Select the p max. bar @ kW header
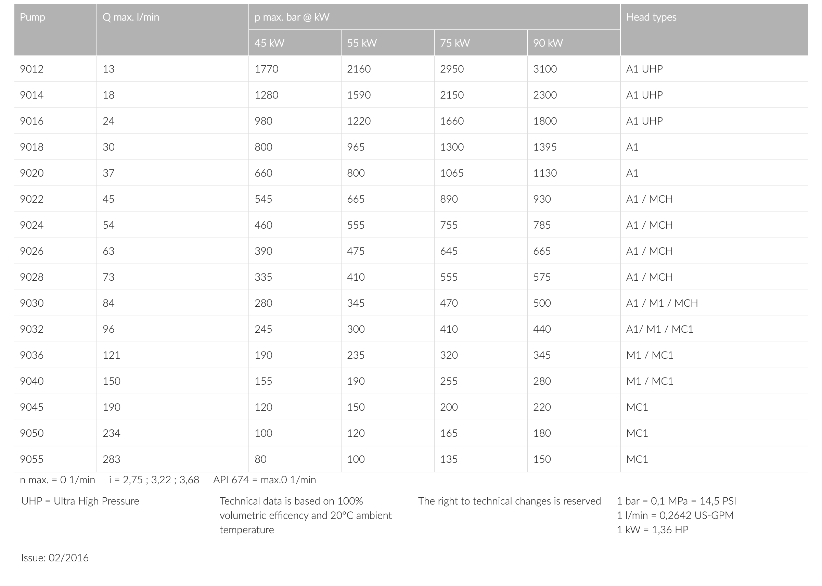 (x=292, y=17)
